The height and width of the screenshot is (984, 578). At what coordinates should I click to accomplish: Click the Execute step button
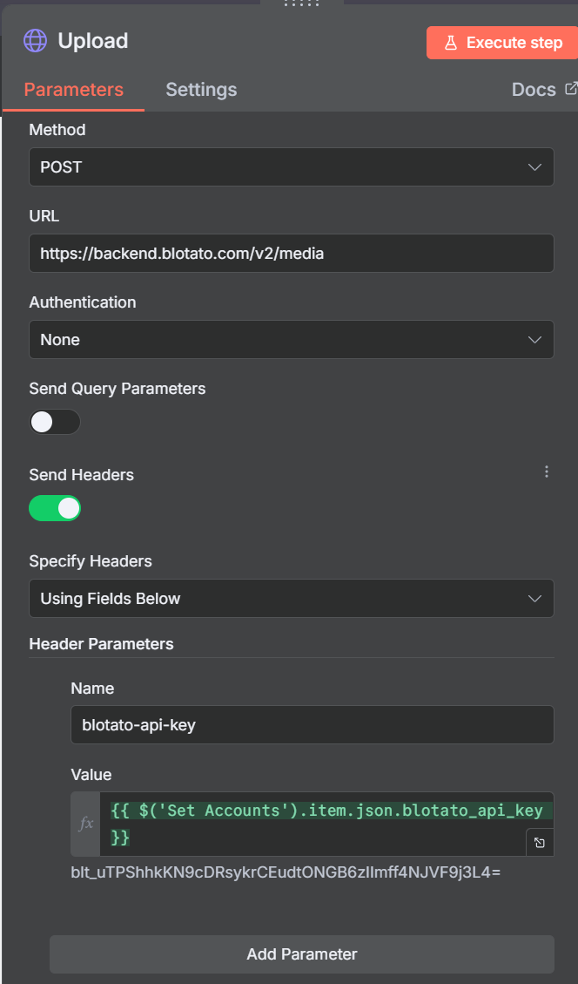click(x=501, y=43)
